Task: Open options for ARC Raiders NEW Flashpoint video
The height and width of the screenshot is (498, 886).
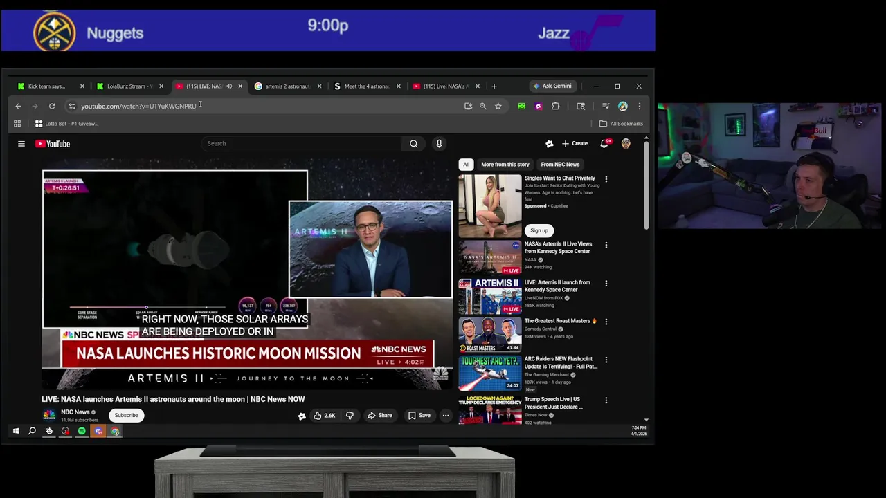Action: click(606, 360)
